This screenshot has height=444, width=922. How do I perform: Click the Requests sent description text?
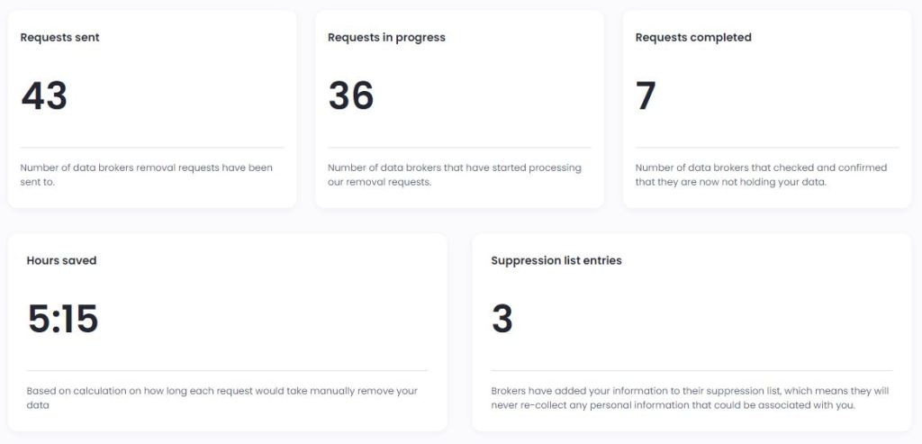[x=147, y=175]
